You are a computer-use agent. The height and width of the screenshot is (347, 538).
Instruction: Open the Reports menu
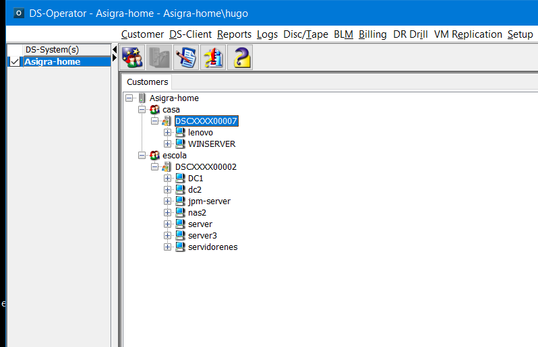[234, 34]
